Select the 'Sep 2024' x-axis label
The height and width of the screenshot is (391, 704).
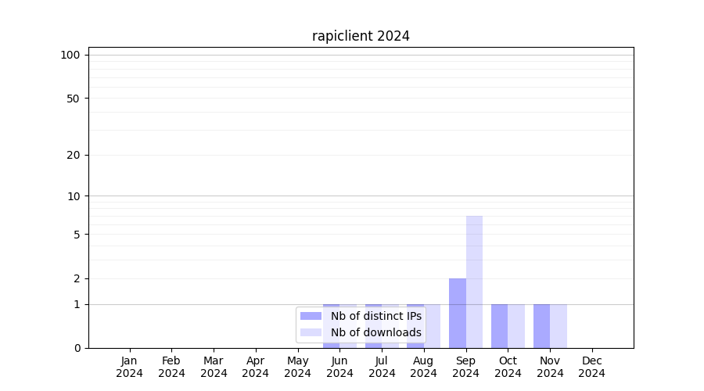pyautogui.click(x=465, y=367)
